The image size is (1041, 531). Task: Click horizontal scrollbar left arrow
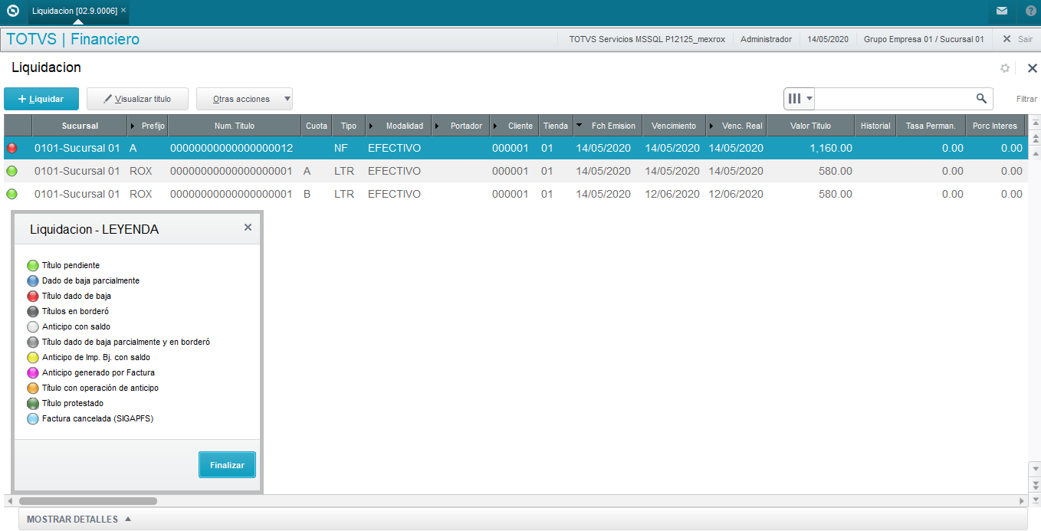point(9,501)
